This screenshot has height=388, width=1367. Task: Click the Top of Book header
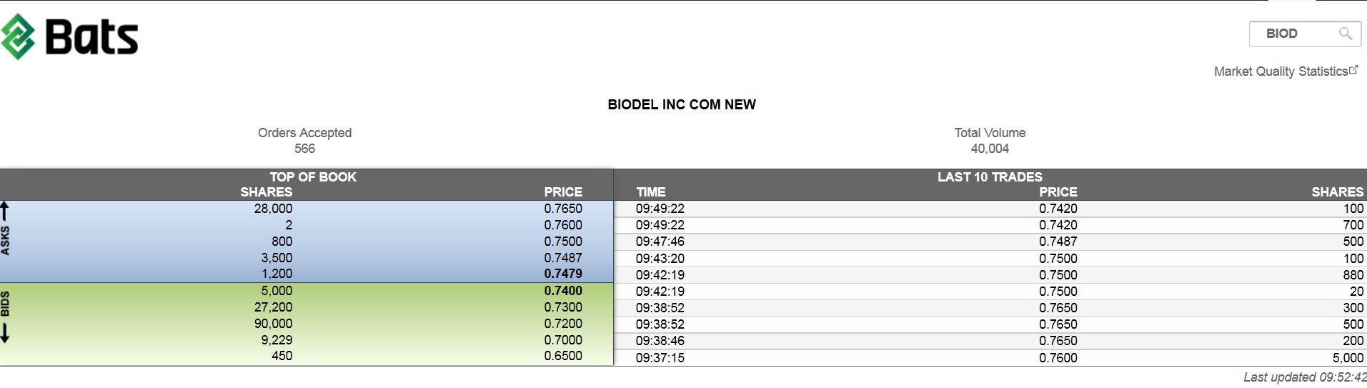(312, 176)
